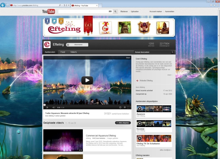The height and width of the screenshot is (159, 220).
Task: Click the YouTube logo
Action: pyautogui.click(x=48, y=12)
